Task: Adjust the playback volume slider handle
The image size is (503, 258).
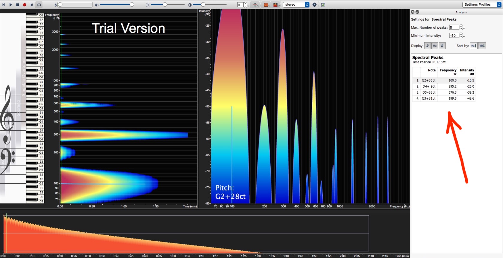Action: point(132,4)
